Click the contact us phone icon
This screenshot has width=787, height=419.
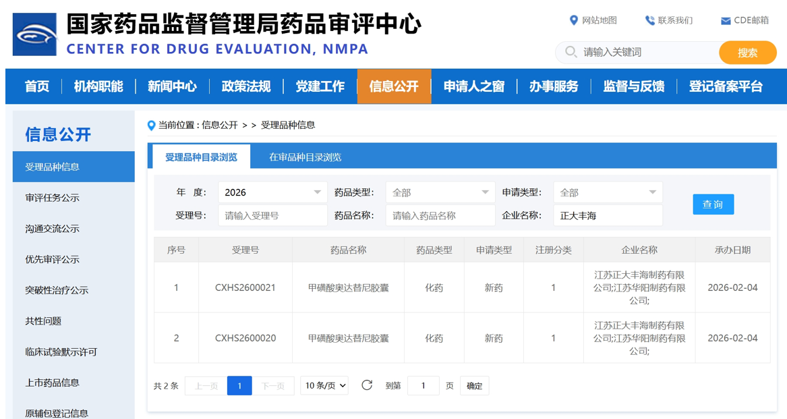click(x=649, y=20)
